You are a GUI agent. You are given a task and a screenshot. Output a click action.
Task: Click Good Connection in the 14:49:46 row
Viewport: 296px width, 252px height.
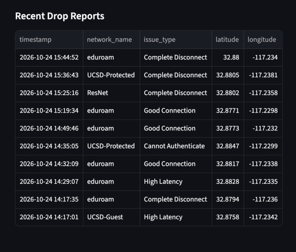[176, 128]
